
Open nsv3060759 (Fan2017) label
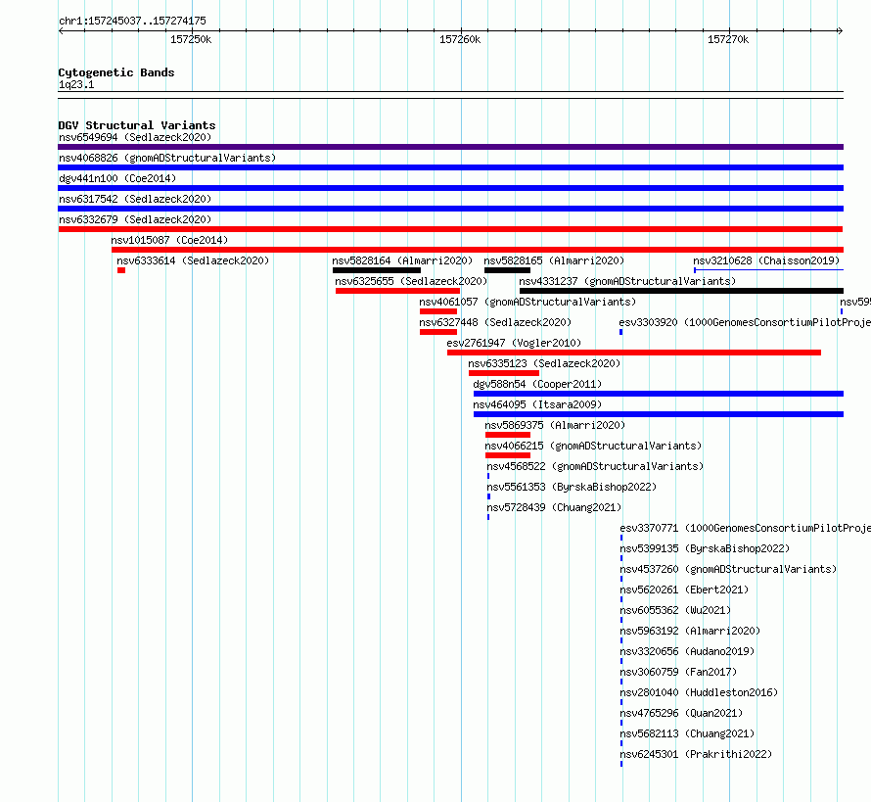(x=678, y=672)
